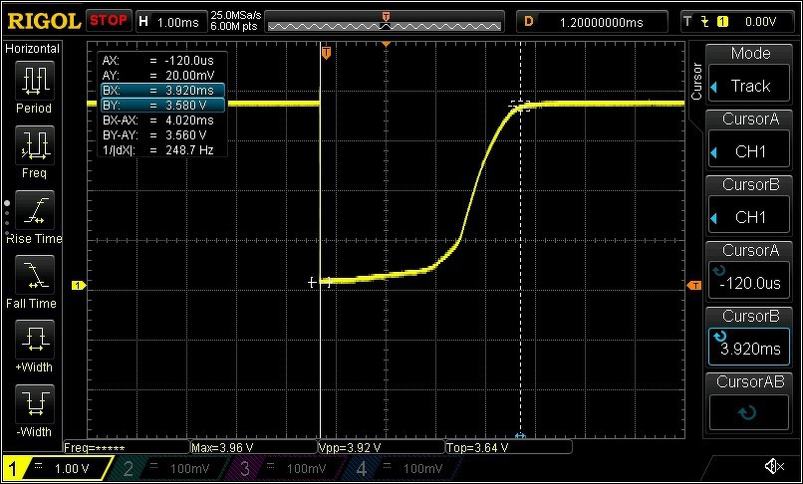
Task: Click the 1/|dX| 248.7 Hz readout
Action: point(157,150)
